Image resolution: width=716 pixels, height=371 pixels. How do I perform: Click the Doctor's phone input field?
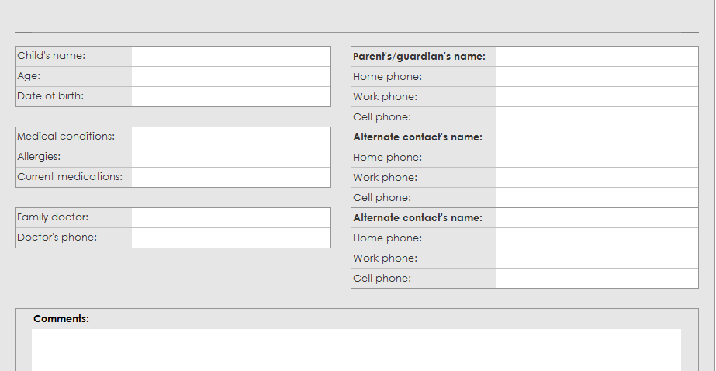230,238
